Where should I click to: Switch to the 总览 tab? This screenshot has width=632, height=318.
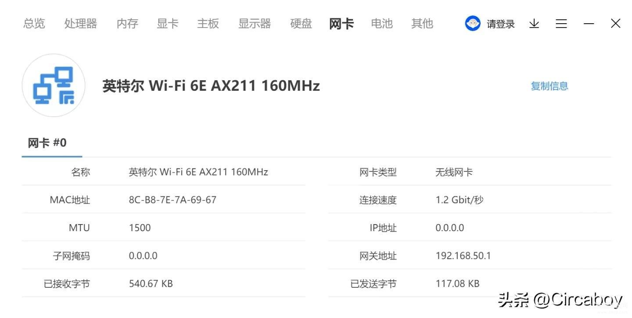click(x=34, y=23)
